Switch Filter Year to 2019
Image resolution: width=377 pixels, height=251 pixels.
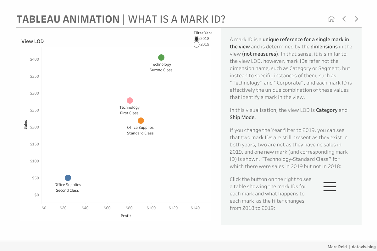tap(197, 45)
